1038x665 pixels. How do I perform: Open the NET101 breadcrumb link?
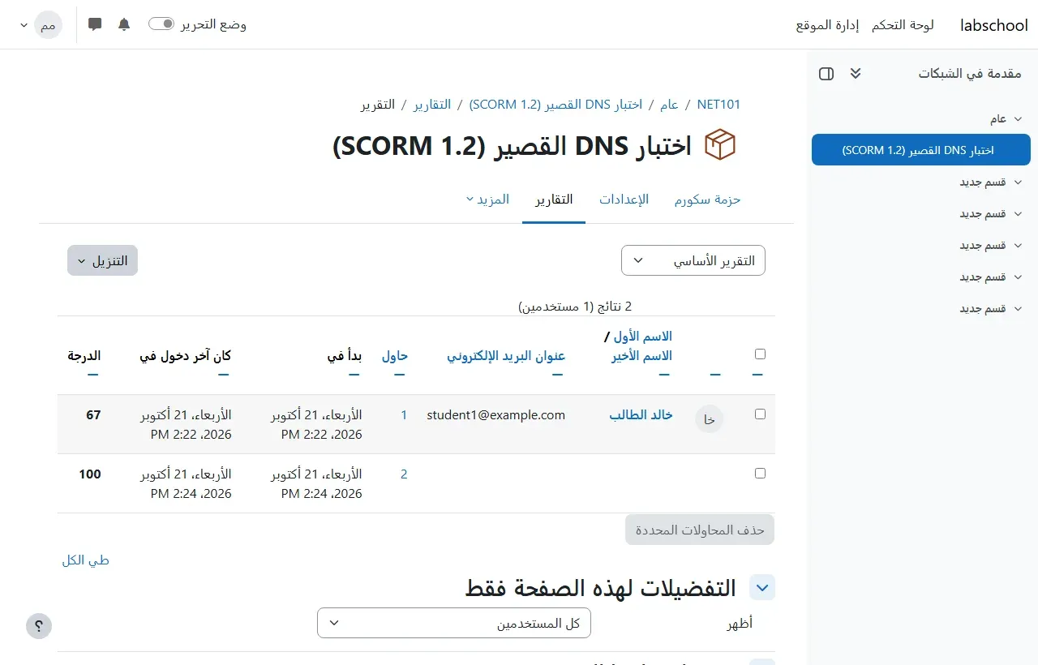click(x=718, y=105)
